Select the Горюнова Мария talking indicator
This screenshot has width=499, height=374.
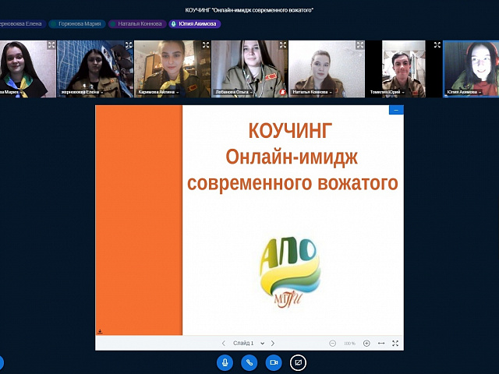[x=77, y=24]
